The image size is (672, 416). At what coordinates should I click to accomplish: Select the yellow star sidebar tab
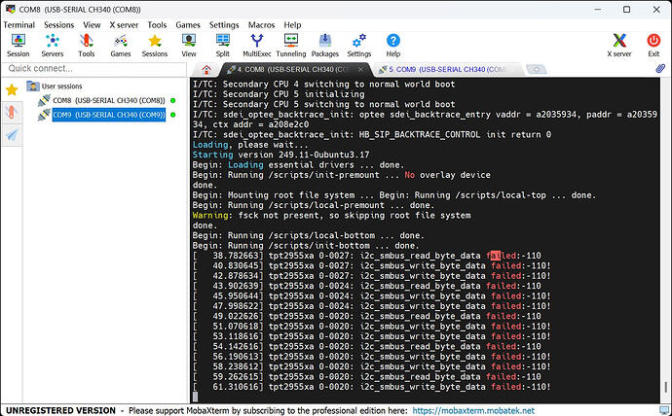pos(12,89)
